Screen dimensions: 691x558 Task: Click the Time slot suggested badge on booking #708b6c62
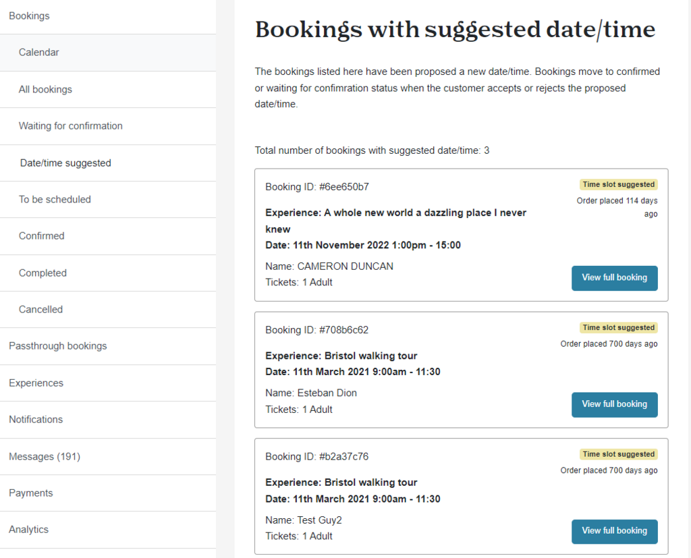pos(618,328)
